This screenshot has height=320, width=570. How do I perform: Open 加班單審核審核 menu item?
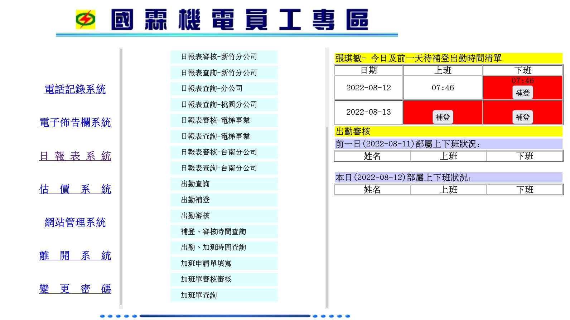224,279
